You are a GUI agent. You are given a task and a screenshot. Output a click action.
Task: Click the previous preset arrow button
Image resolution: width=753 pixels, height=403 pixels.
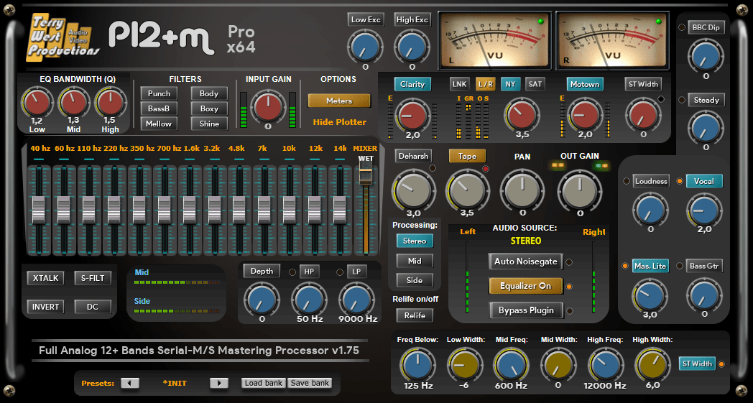[129, 383]
